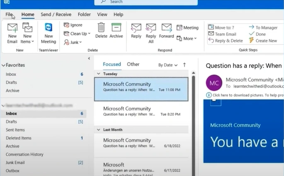Collapse the folder pane
Screen dimensions: 284x176
pyautogui.click(x=89, y=58)
